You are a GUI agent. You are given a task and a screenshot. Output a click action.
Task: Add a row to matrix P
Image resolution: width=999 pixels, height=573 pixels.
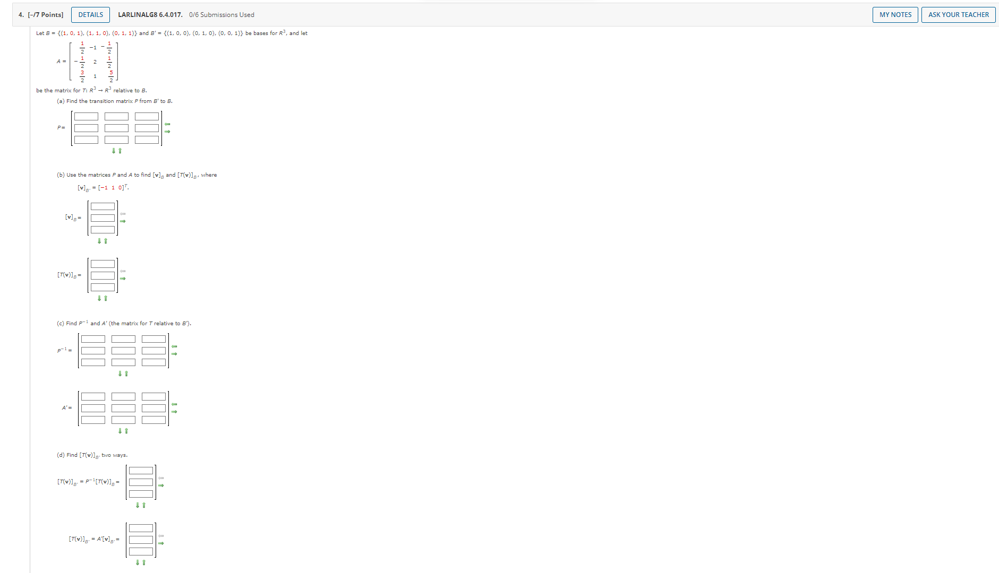click(x=114, y=152)
